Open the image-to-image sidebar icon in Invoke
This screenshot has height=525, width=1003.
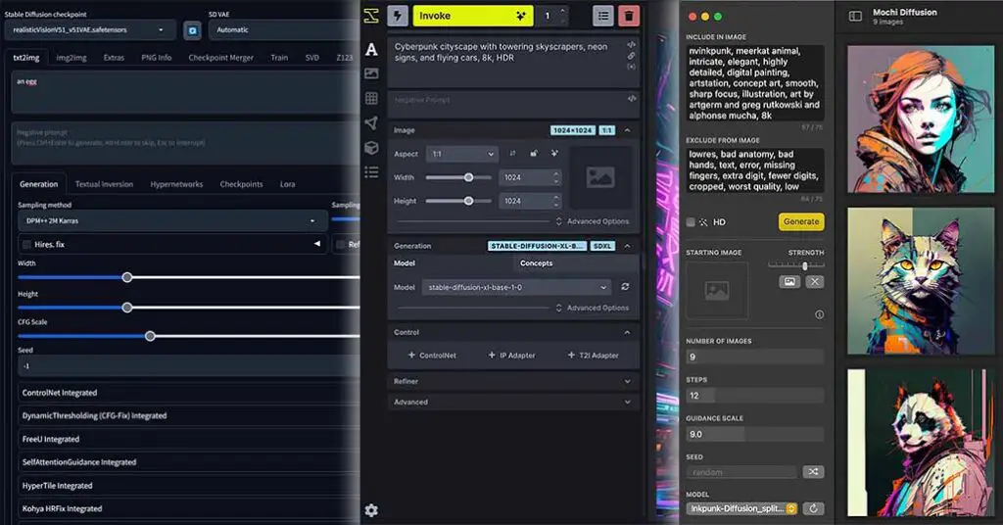[371, 73]
